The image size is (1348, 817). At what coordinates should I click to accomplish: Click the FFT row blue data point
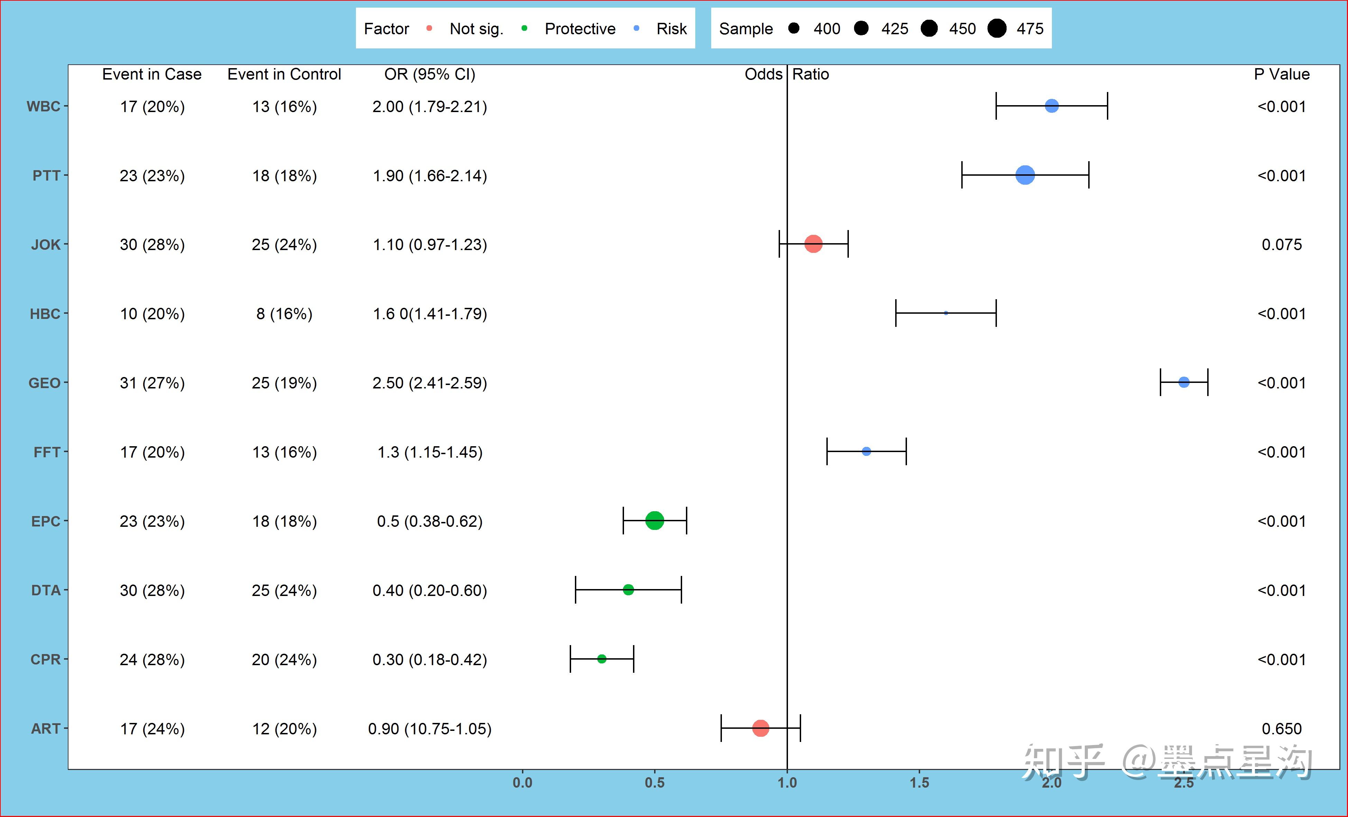866,451
